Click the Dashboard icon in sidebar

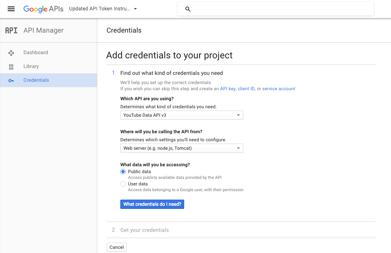[x=11, y=53]
